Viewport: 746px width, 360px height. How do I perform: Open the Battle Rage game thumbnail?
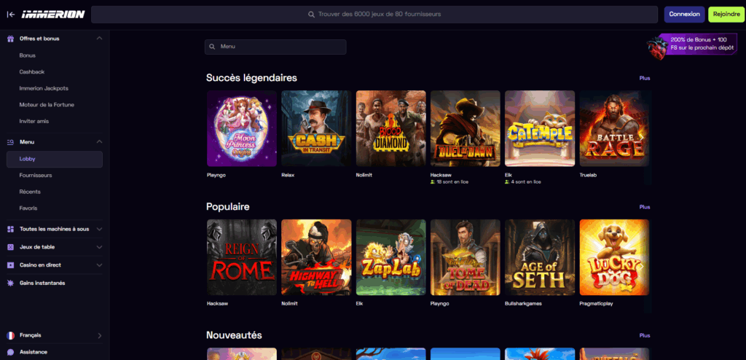614,128
